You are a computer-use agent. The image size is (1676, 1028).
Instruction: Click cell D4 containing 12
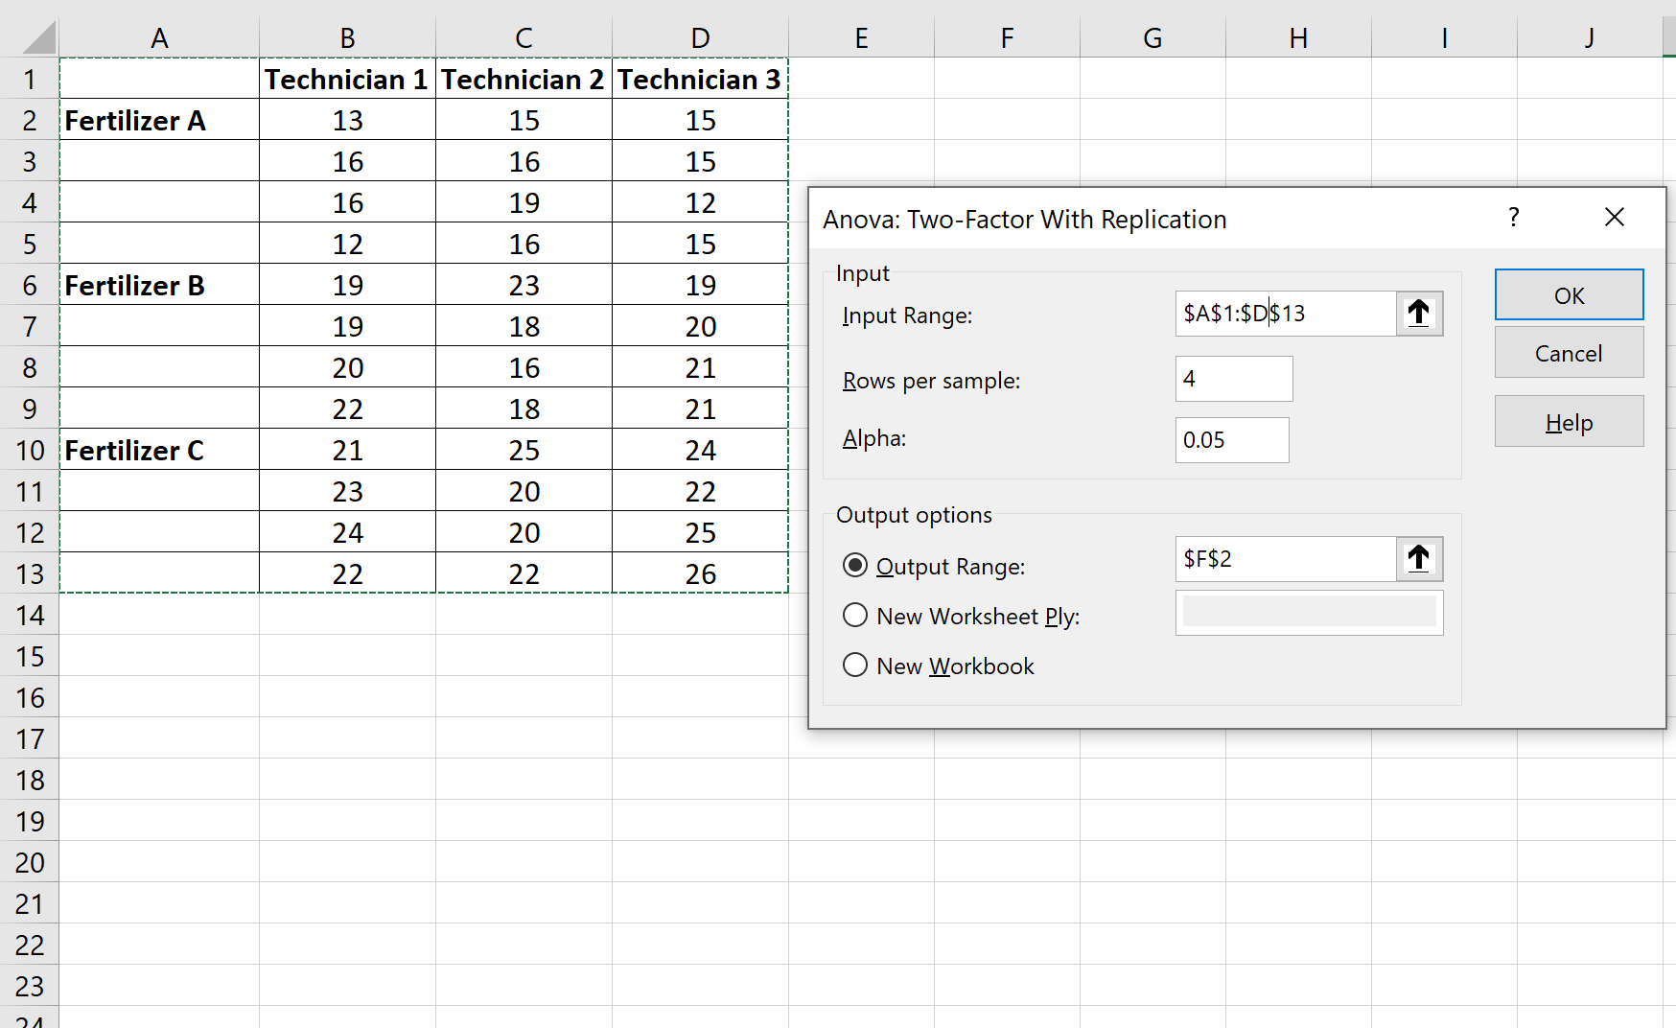[700, 202]
